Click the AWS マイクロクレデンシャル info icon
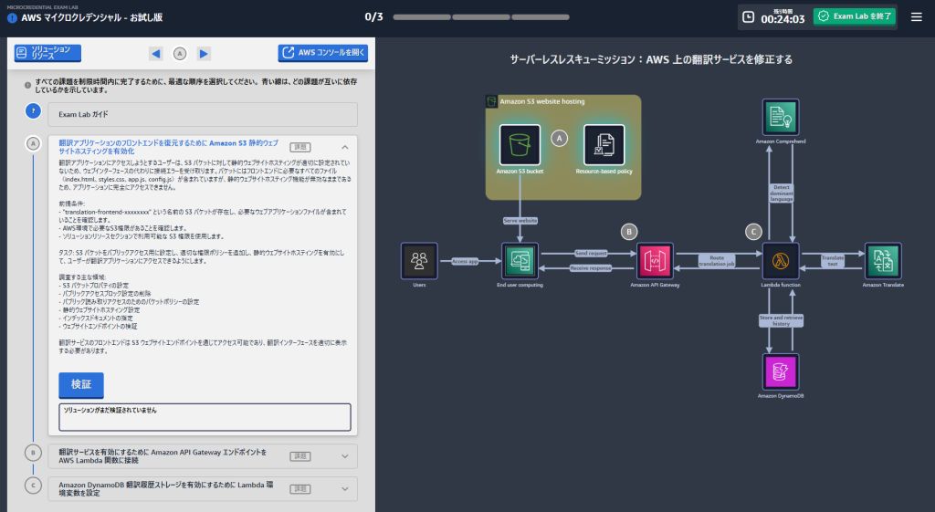Viewport: 935px width, 512px height. click(x=12, y=18)
